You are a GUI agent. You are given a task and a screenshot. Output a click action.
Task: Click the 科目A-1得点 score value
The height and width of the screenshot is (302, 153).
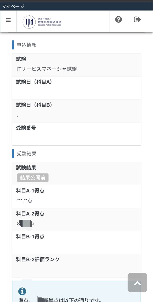pyautogui.click(x=25, y=201)
